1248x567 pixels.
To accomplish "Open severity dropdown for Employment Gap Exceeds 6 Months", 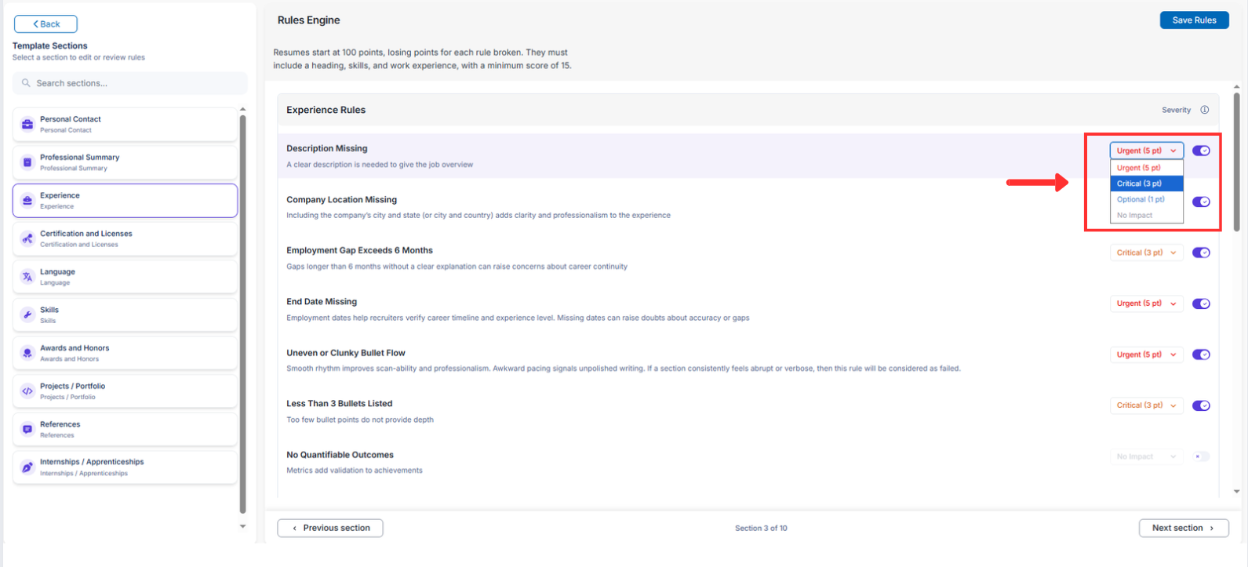I will tap(1146, 253).
